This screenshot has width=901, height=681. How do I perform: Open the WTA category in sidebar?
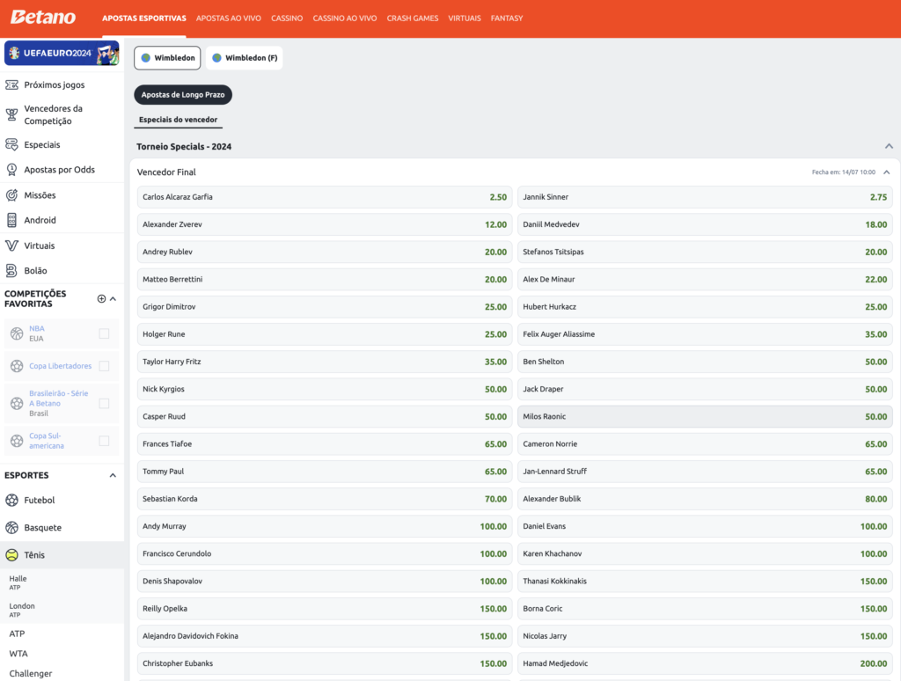coord(18,654)
